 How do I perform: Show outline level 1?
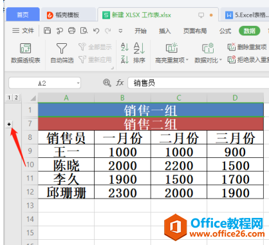pyautogui.click(x=9, y=97)
